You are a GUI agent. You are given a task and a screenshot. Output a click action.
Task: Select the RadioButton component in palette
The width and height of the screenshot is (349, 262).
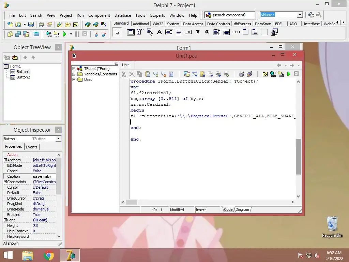[x=207, y=32]
